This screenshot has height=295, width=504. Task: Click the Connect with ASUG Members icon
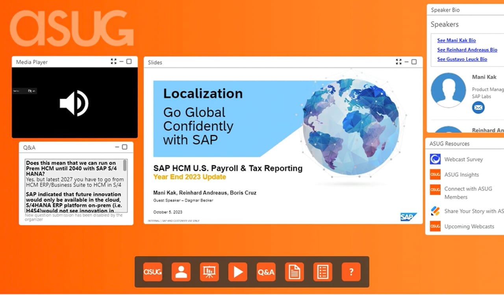coord(435,190)
